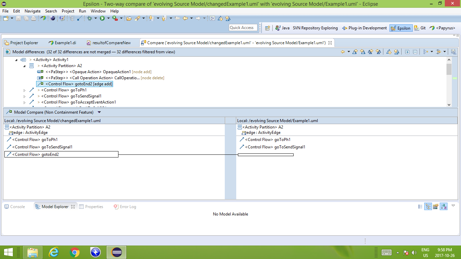Open Chrome from Windows taskbar
Viewport: 461px width, 259px height.
coord(75,252)
